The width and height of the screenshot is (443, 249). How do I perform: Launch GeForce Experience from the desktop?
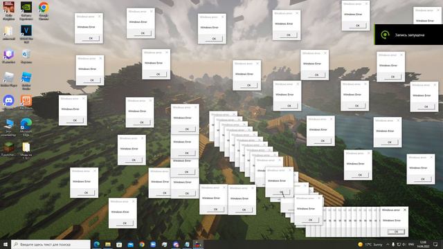[26, 11]
